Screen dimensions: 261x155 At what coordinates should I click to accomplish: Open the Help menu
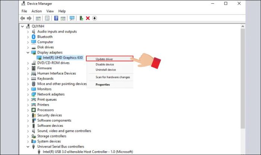click(x=62, y=11)
